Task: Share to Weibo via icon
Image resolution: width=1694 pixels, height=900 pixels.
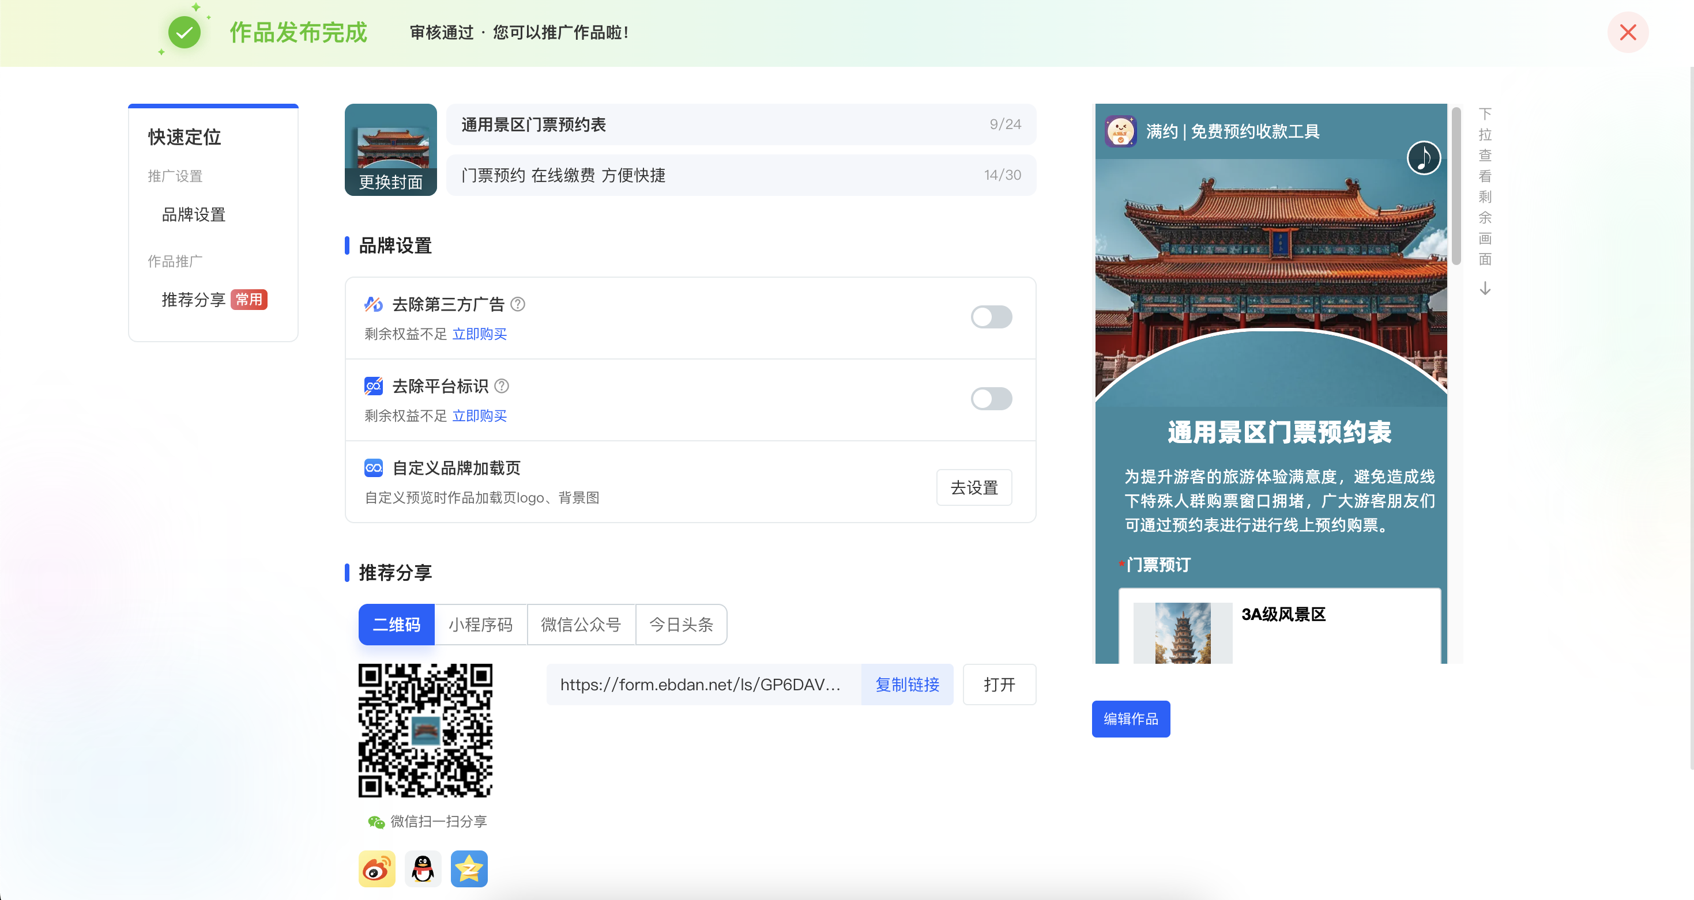Action: click(x=377, y=868)
